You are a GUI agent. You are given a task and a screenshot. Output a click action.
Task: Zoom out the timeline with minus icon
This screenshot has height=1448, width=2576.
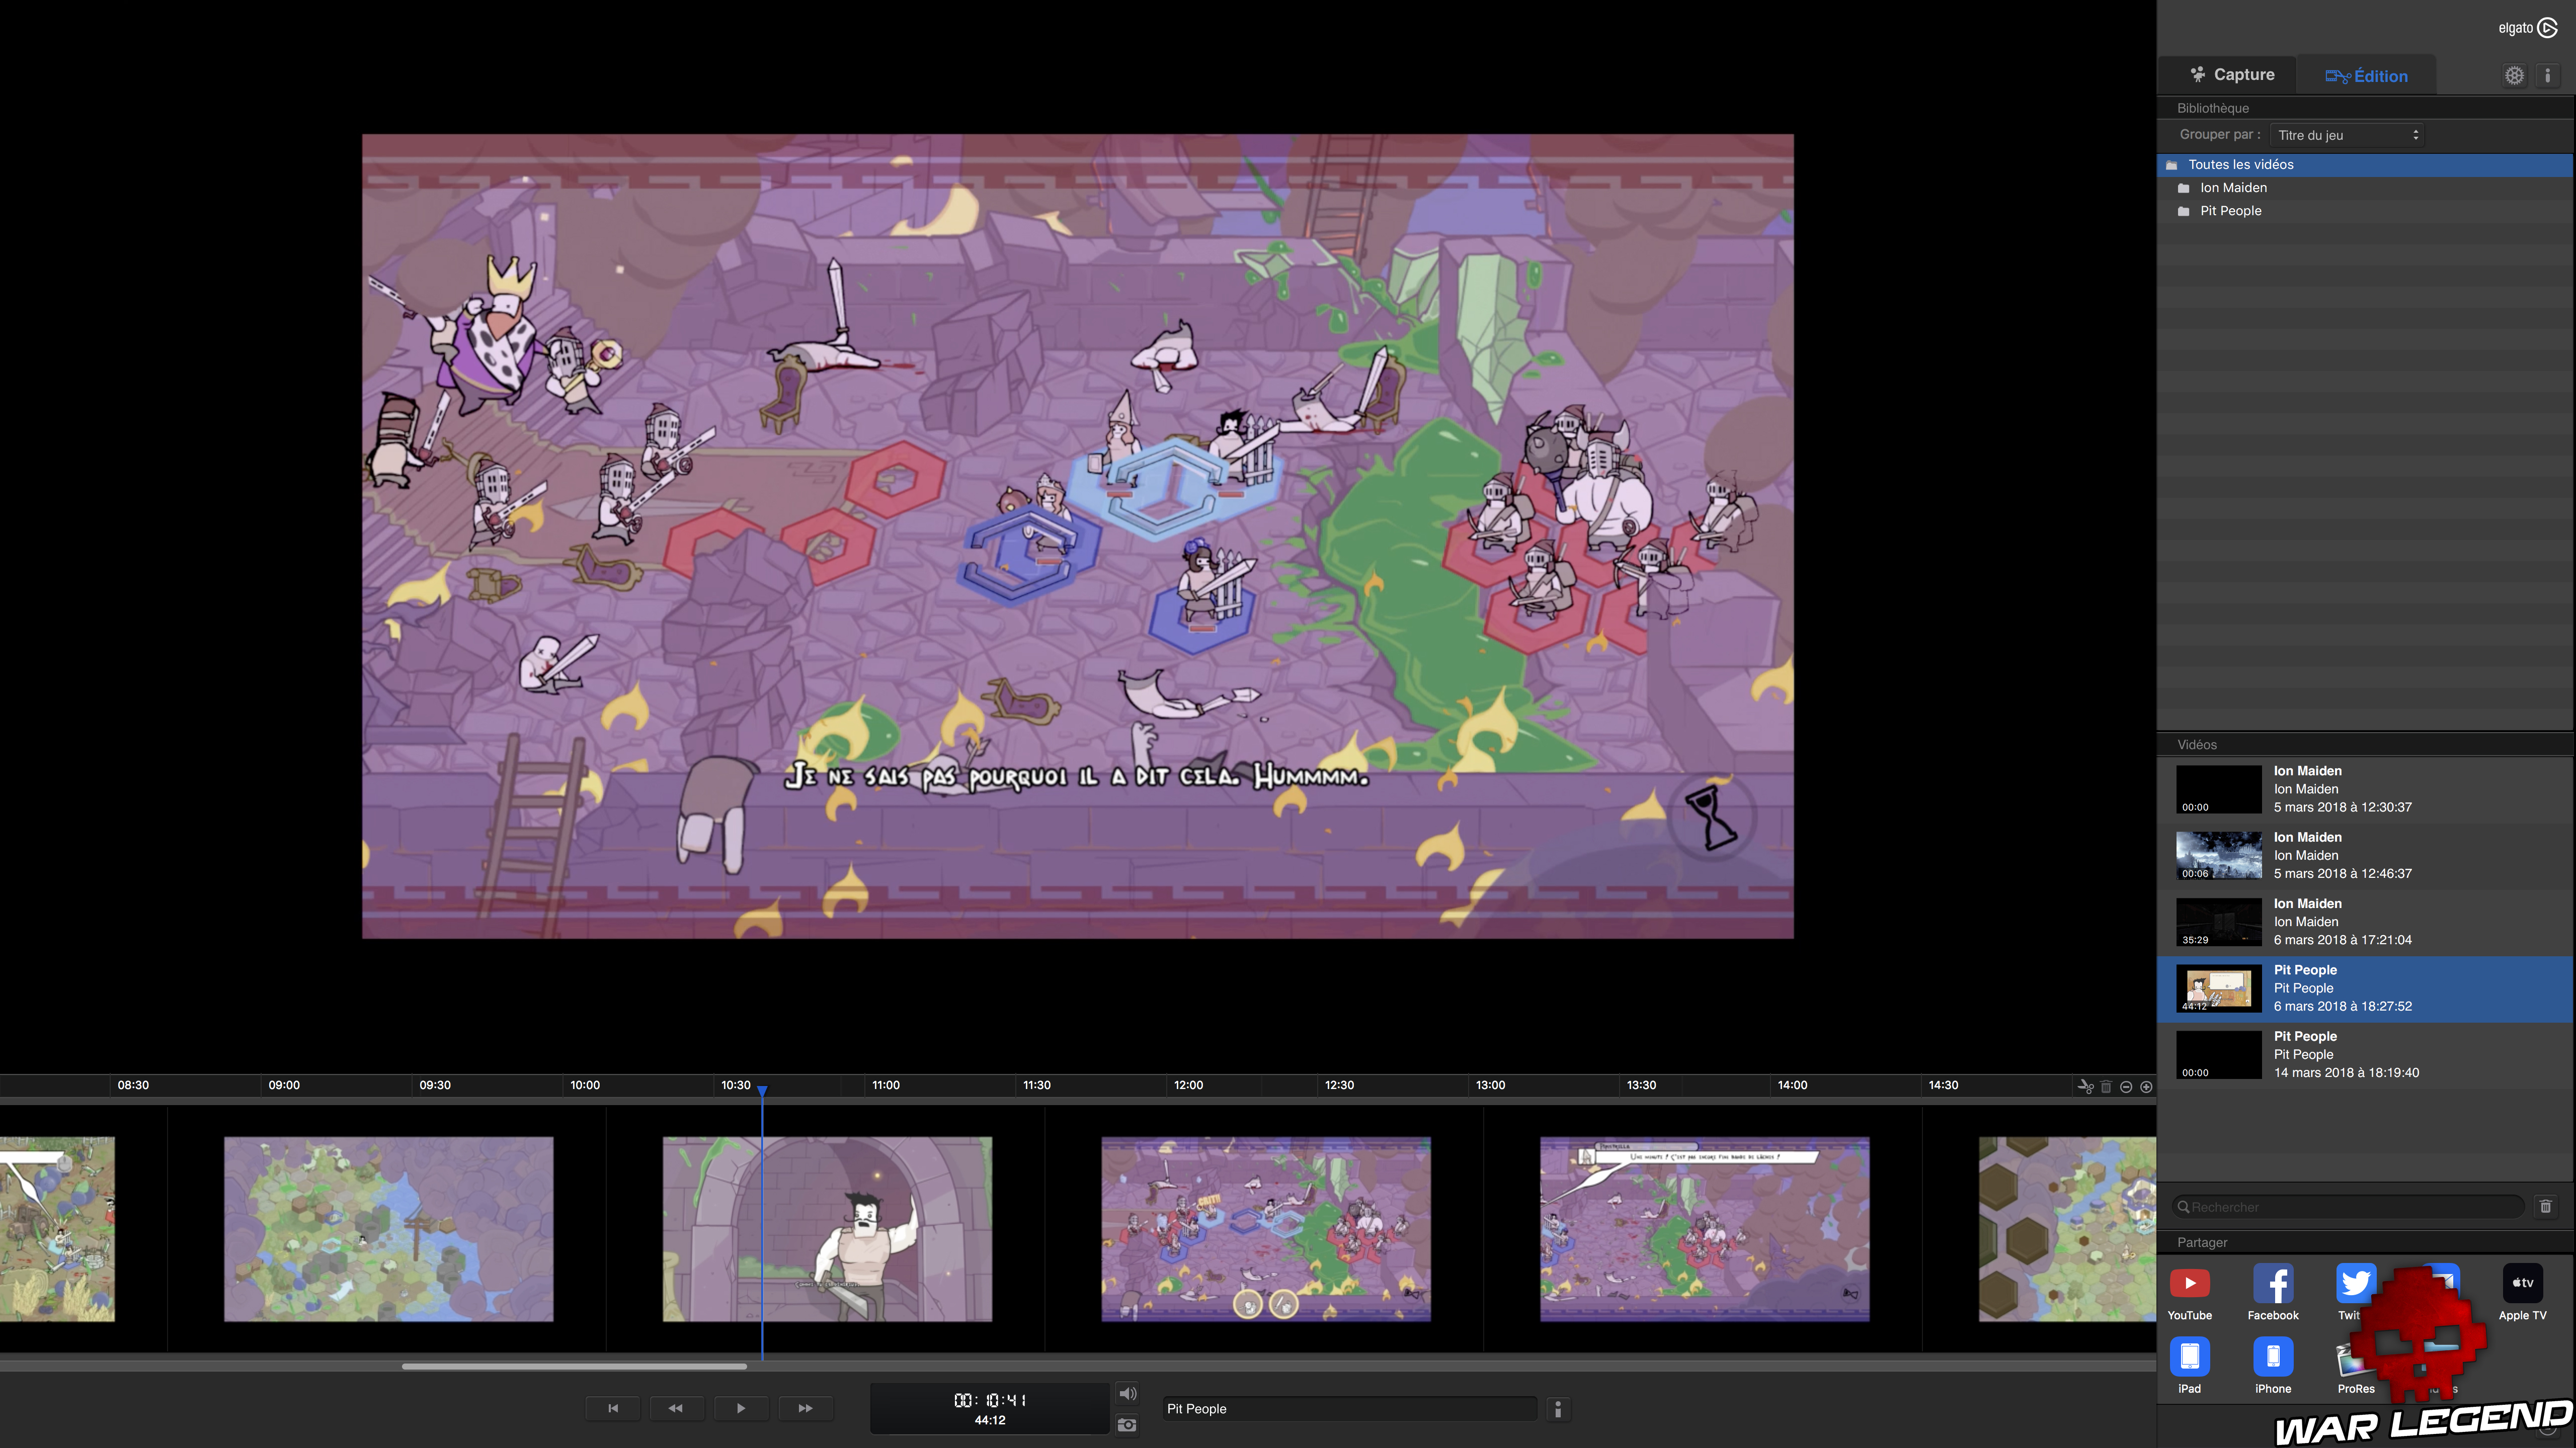(x=2126, y=1086)
